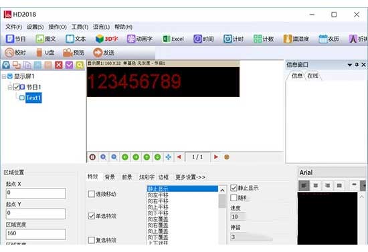This screenshot has width=368, height=252.
Task: Open the 信息窗口 panel dropdown arrow
Action: point(350,65)
